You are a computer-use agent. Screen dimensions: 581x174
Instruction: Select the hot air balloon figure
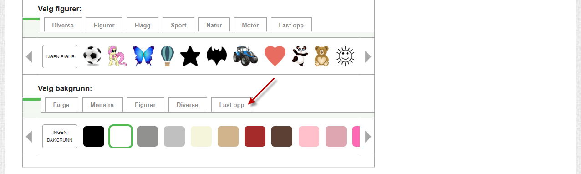pos(167,56)
